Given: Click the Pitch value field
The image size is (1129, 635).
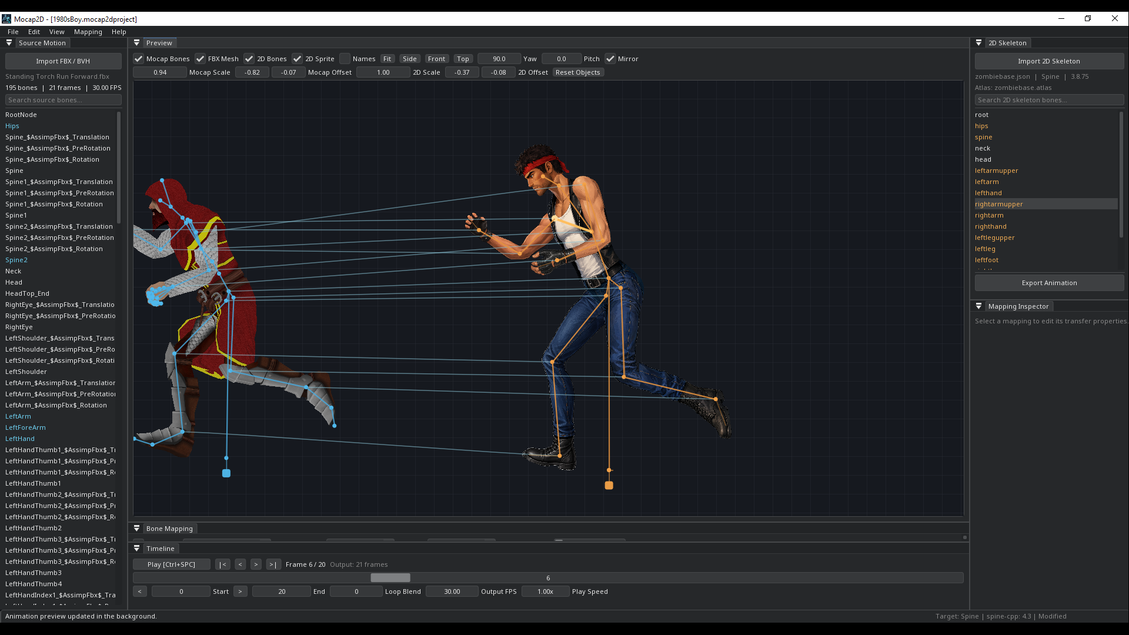Looking at the screenshot, I should (562, 59).
